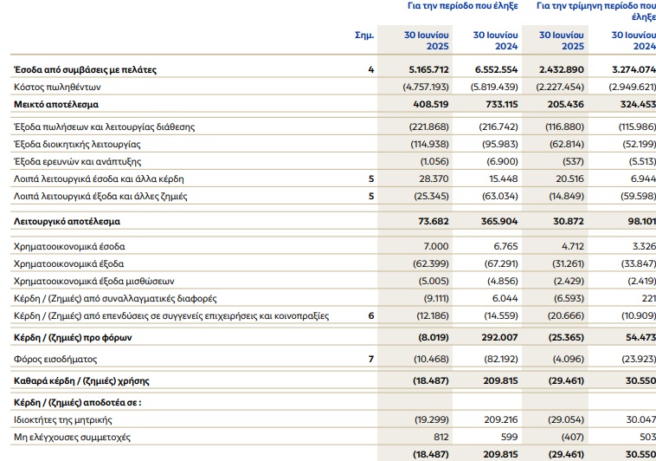Open note 7 beside "Φόρος εισοδήματος"
The height and width of the screenshot is (461, 656).
[x=370, y=359]
